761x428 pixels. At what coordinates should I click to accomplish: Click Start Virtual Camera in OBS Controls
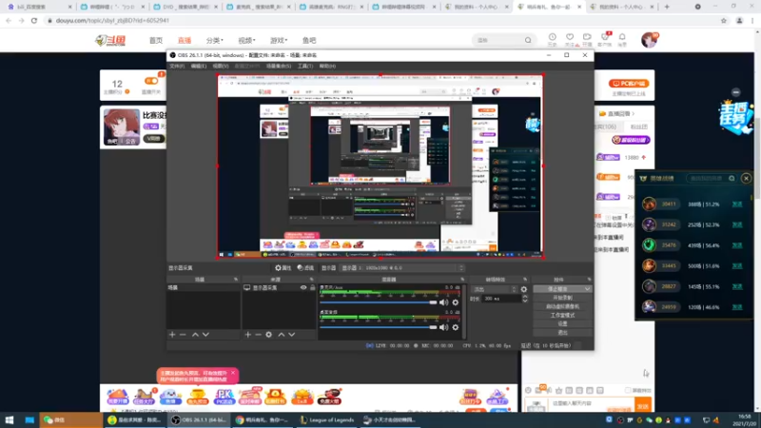click(x=562, y=306)
